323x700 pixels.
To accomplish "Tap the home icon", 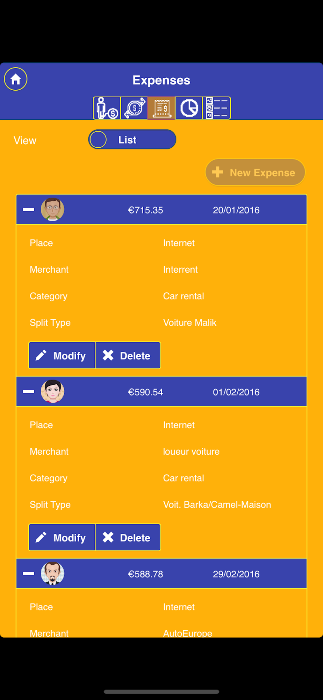I will [x=16, y=79].
